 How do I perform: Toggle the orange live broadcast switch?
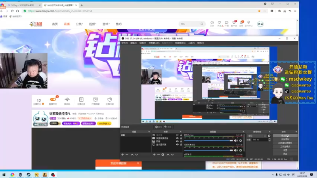coord(53,99)
